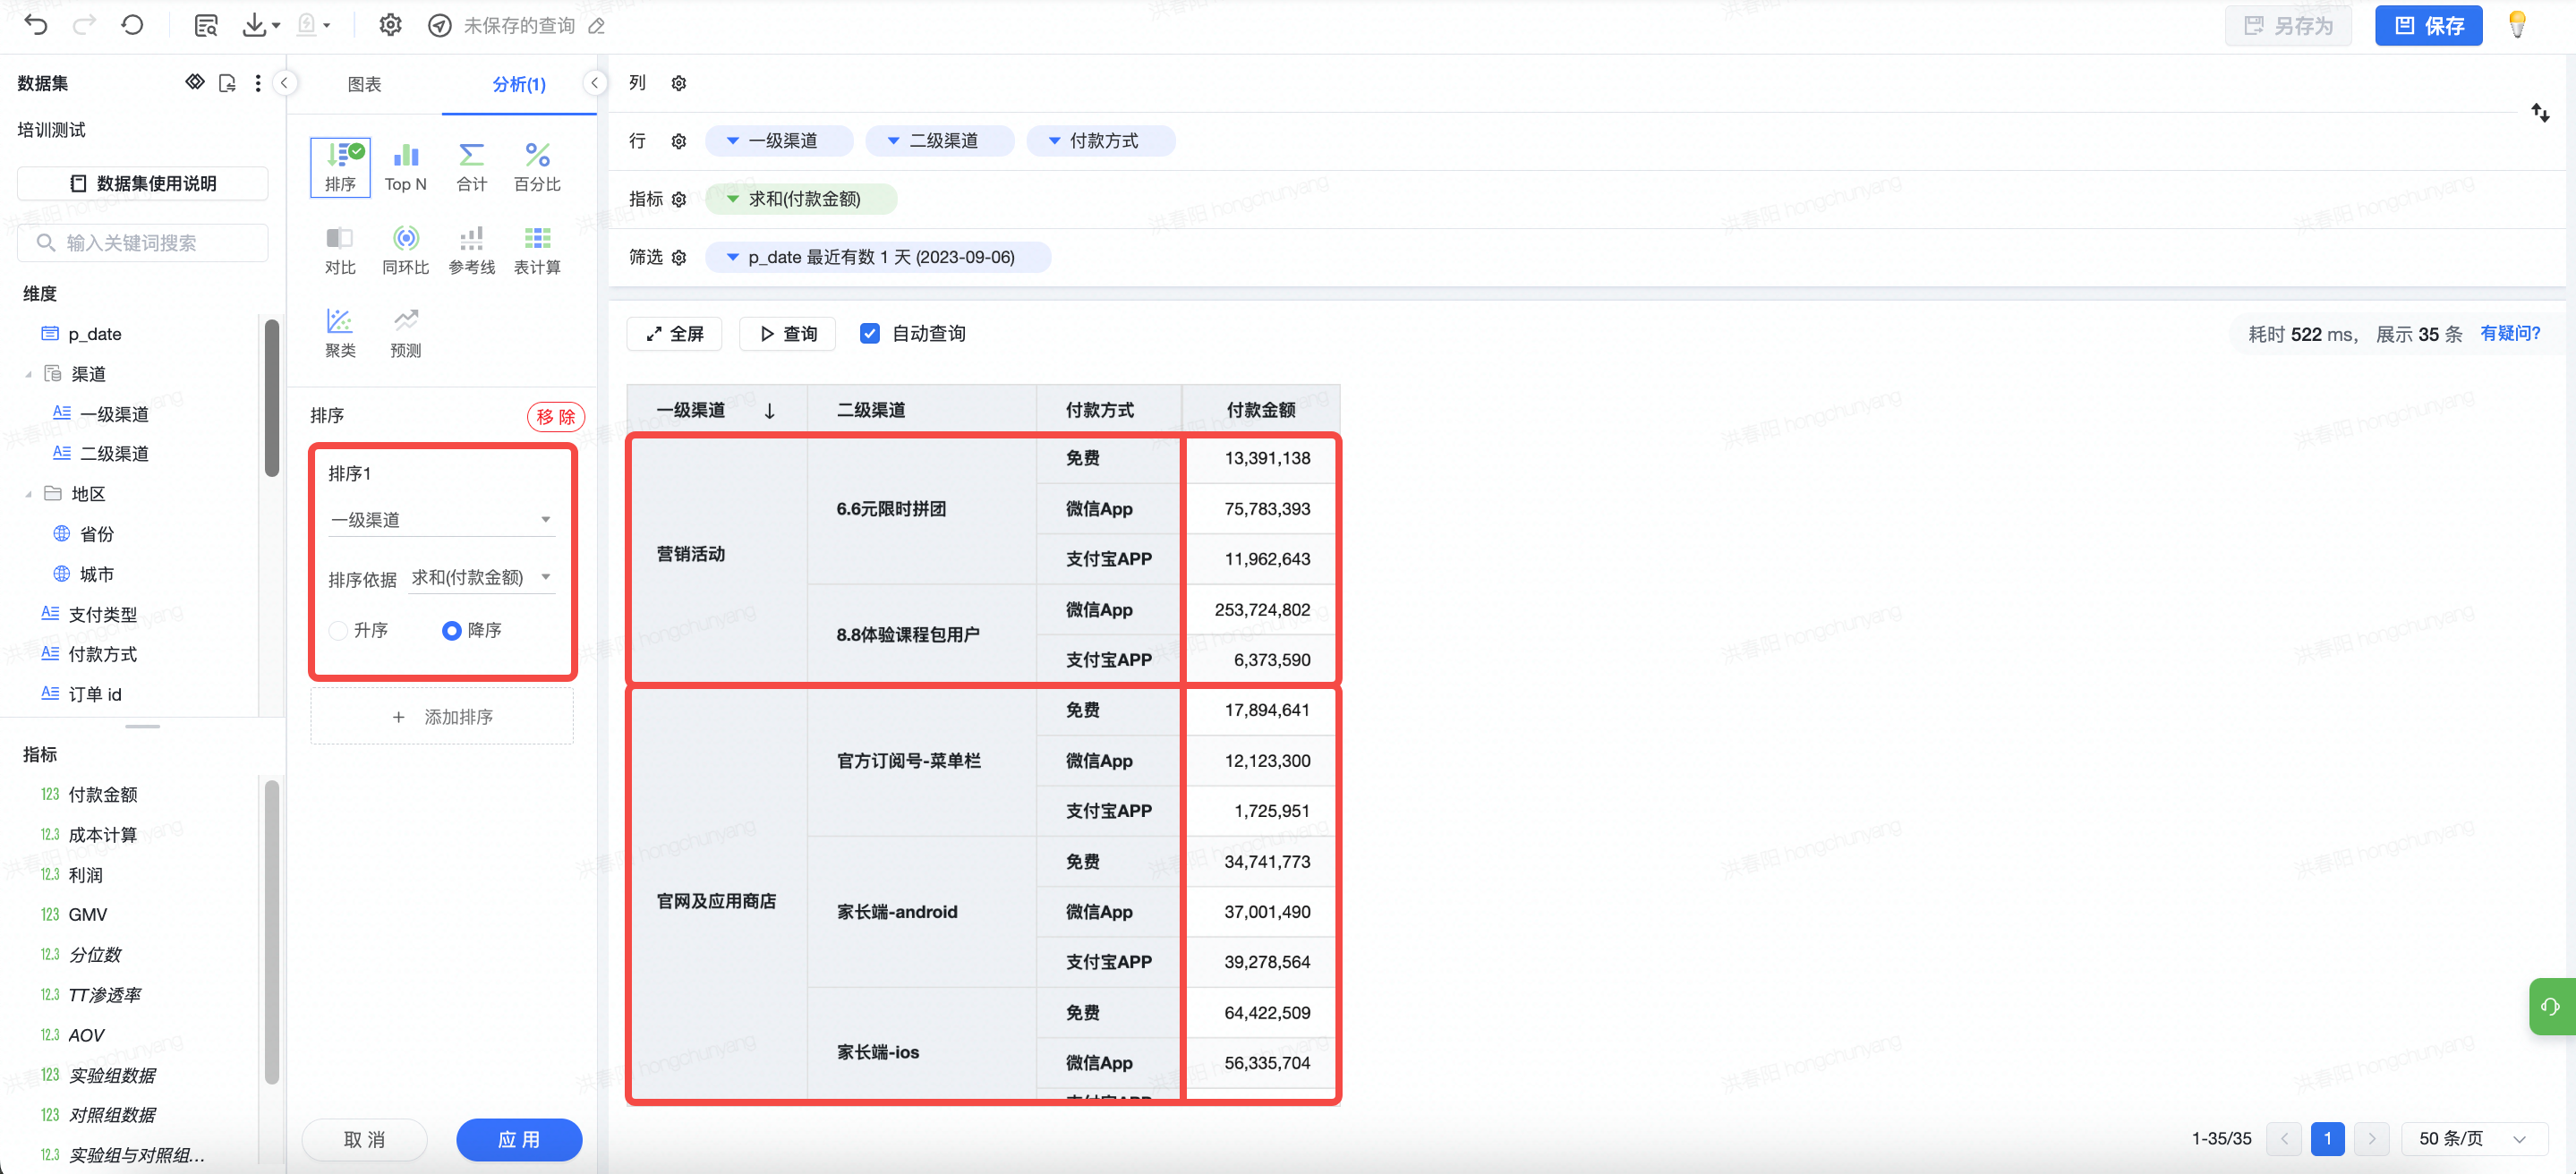Collapse the 地区 folder in dimensions
The width and height of the screenshot is (2576, 1174).
tap(28, 494)
